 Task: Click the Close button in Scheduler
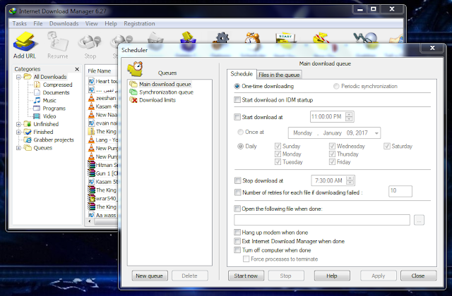click(x=418, y=276)
